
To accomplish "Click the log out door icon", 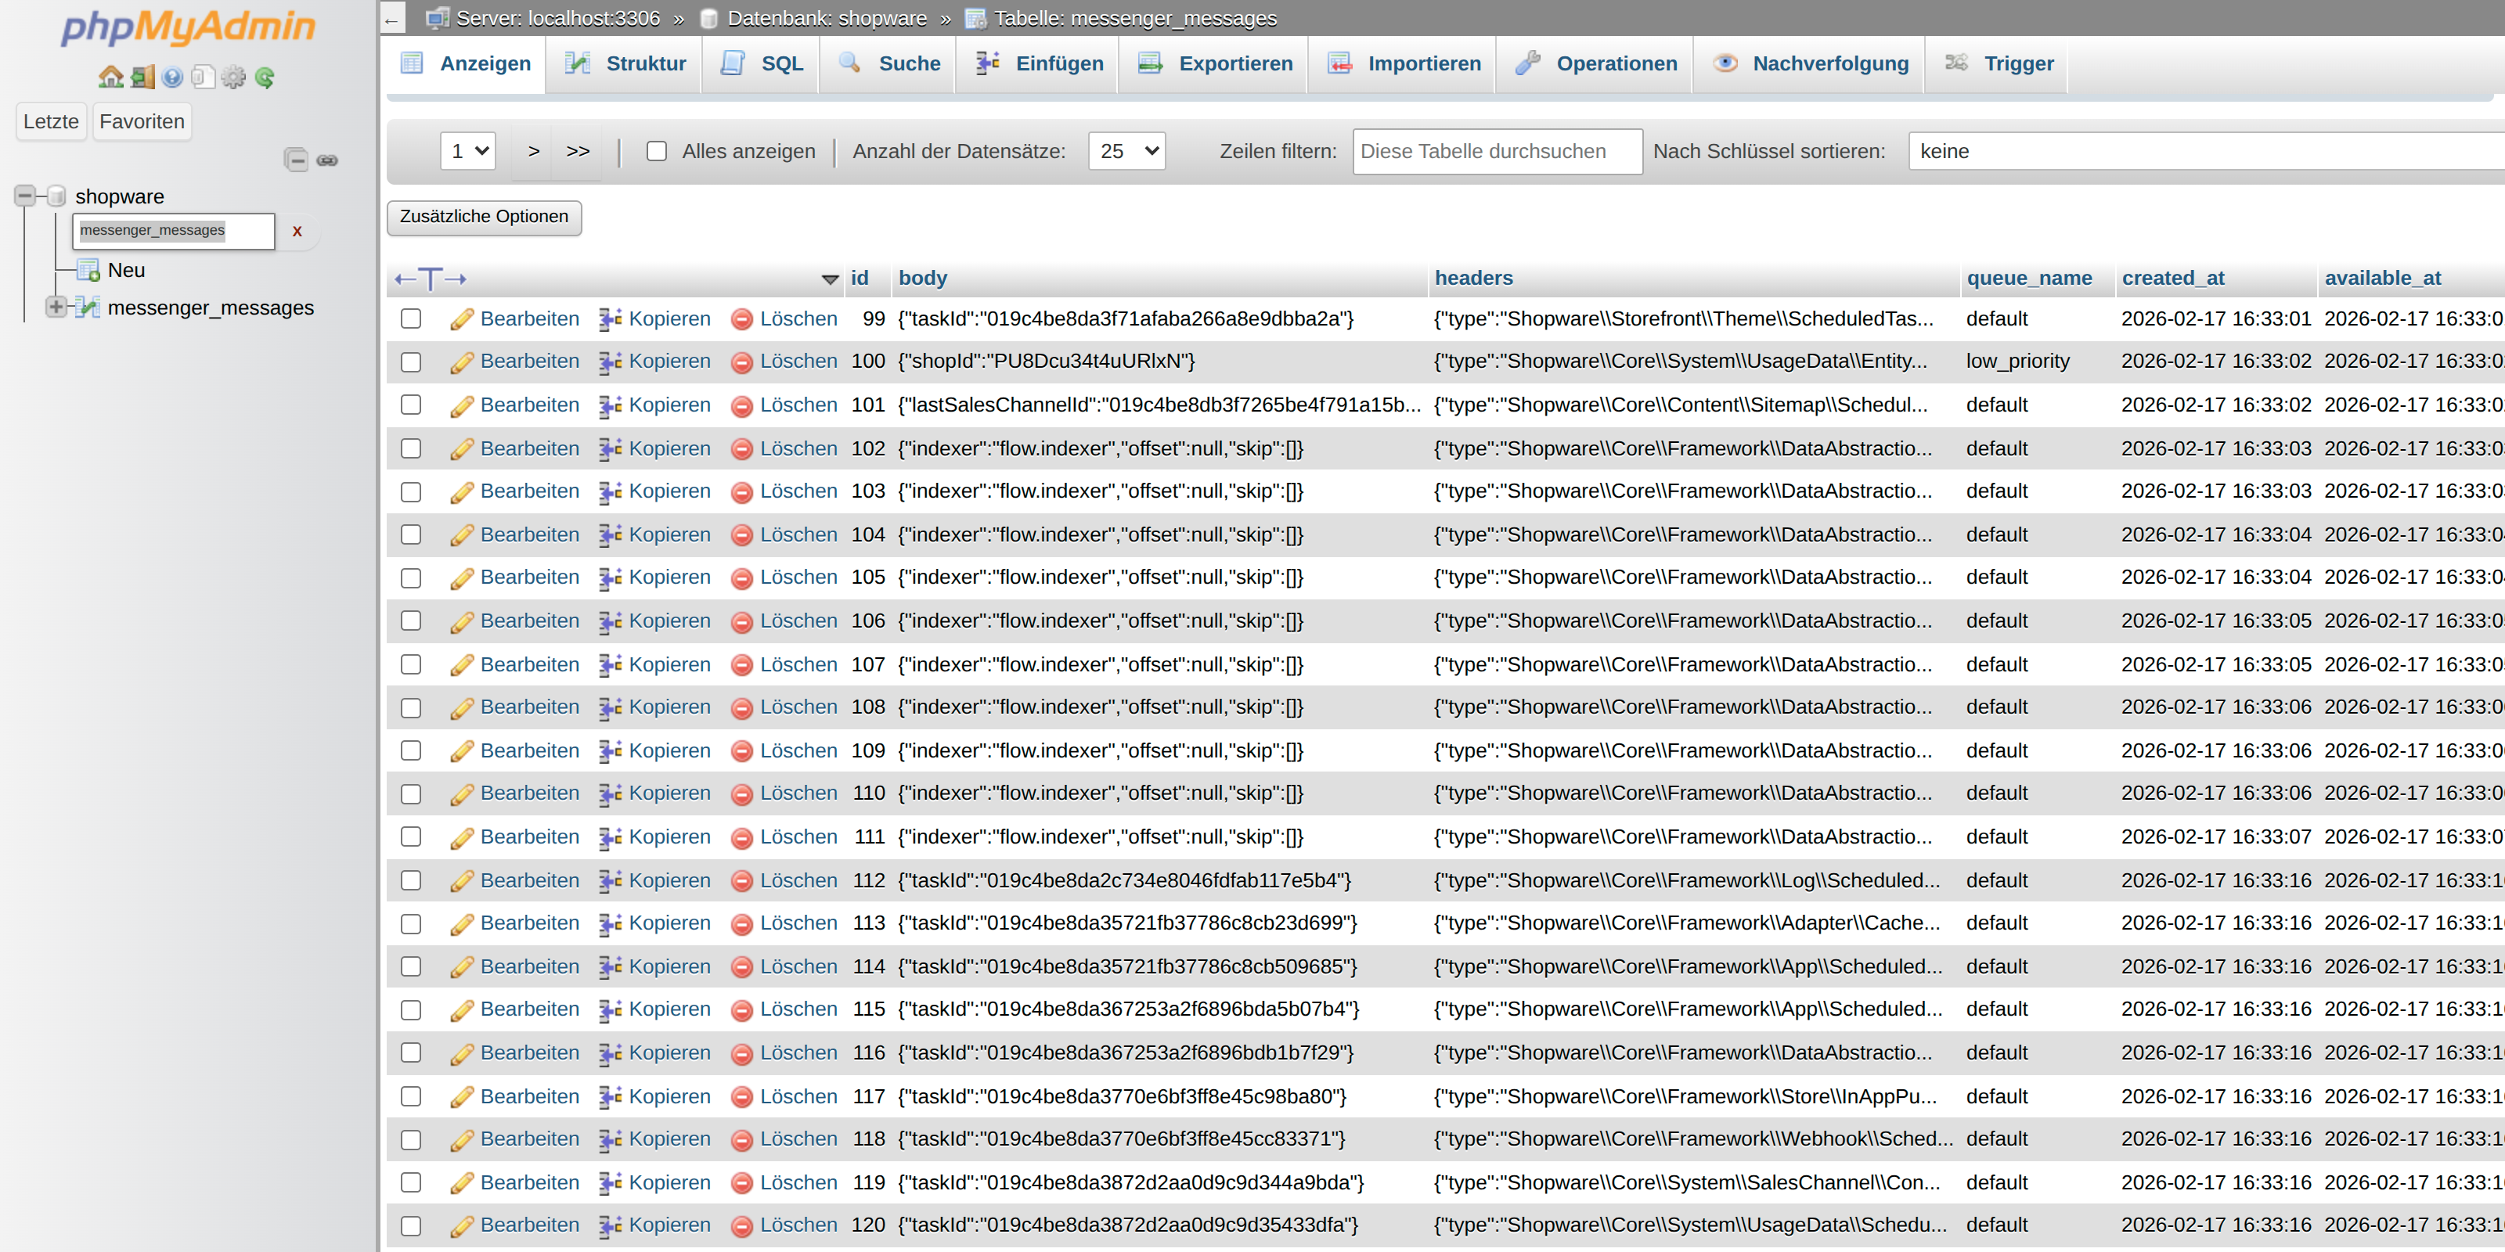I will pyautogui.click(x=143, y=77).
